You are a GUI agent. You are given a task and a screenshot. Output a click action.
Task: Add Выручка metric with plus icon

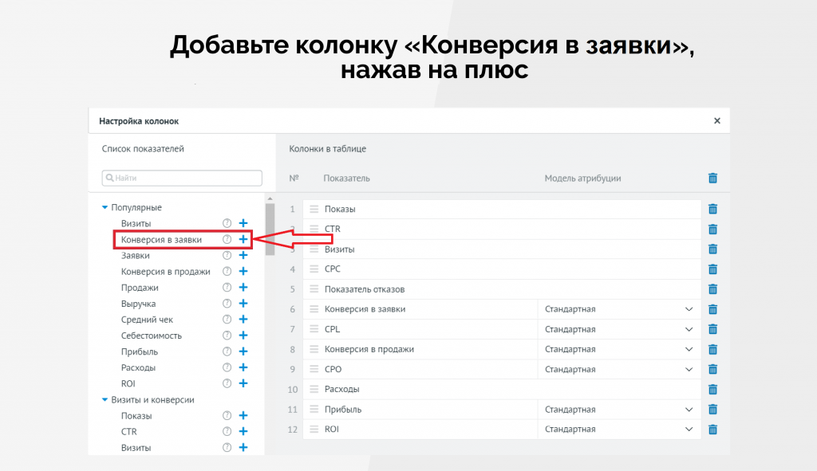tap(243, 304)
